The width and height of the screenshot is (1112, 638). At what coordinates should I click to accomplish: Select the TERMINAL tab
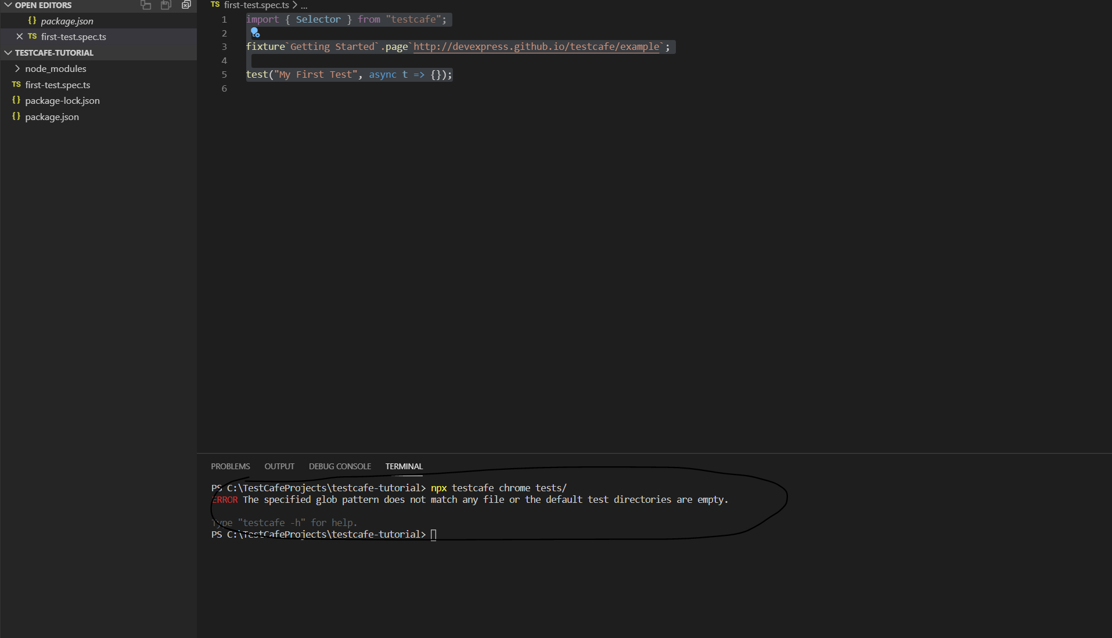[404, 466]
